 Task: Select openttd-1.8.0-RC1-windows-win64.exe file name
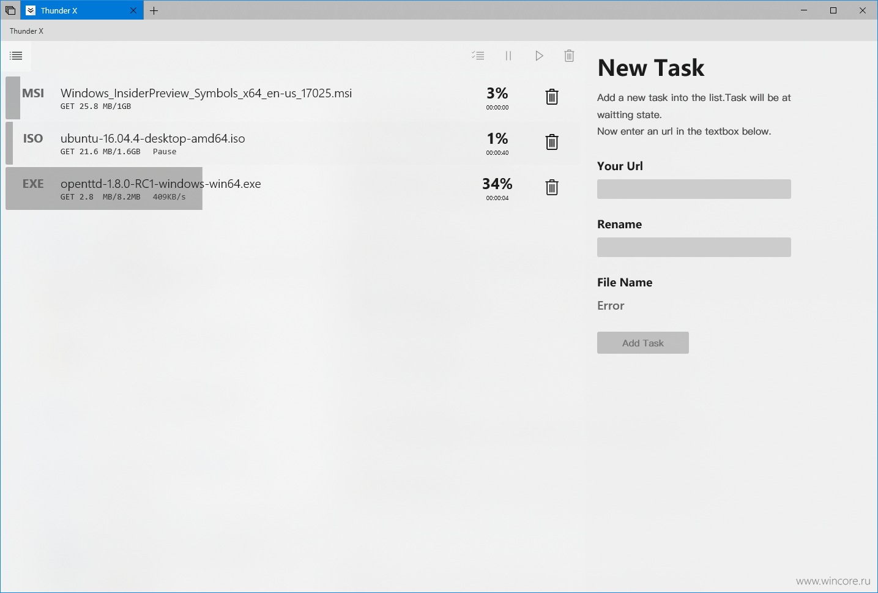click(x=160, y=184)
